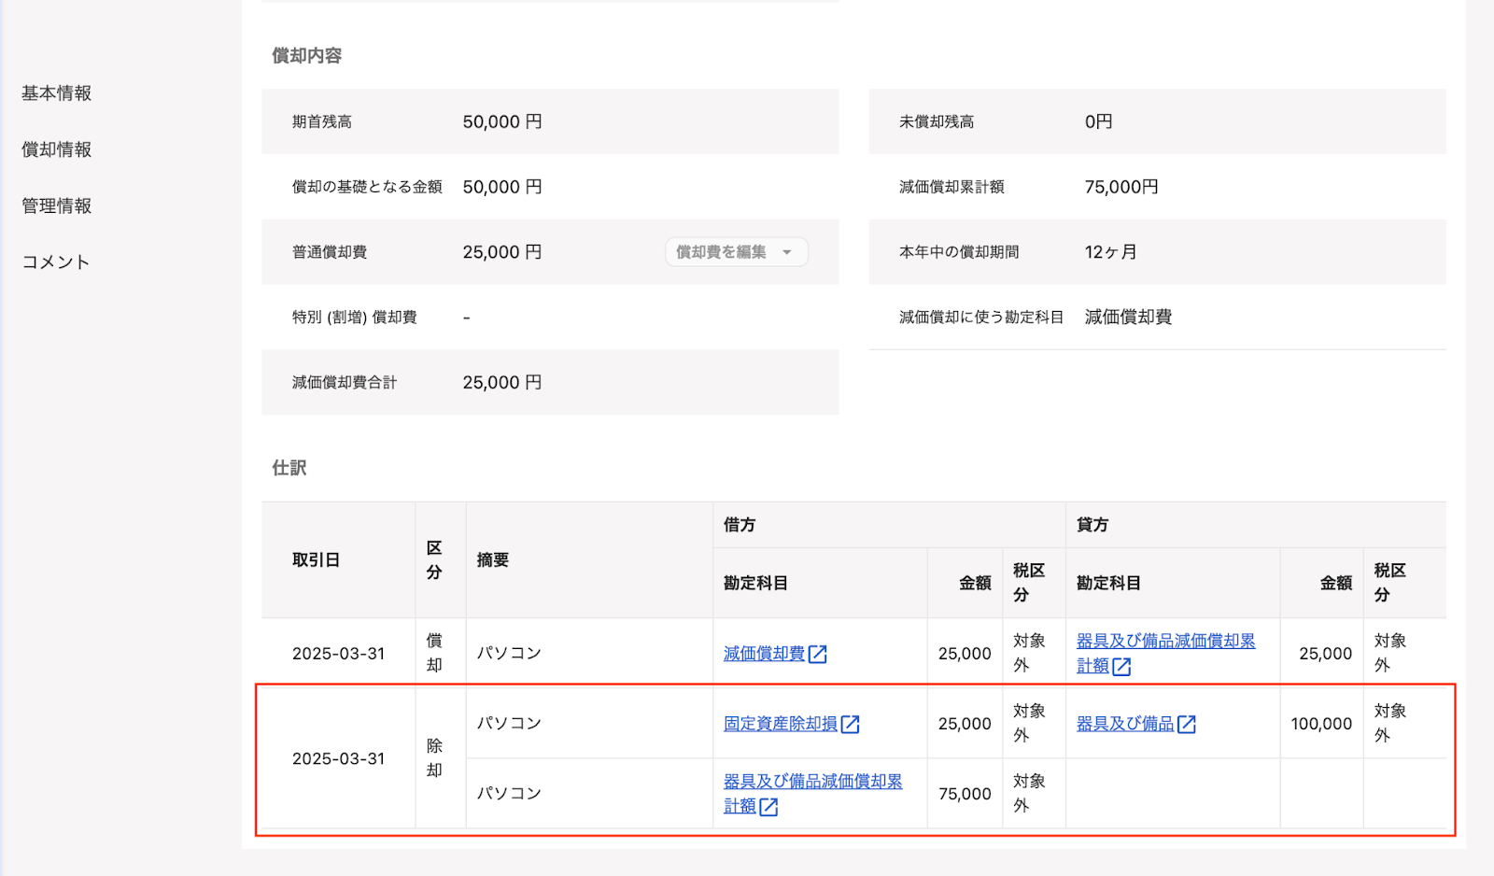Image resolution: width=1494 pixels, height=876 pixels.
Task: Open 減価償却費 debit account link
Action: [764, 654]
